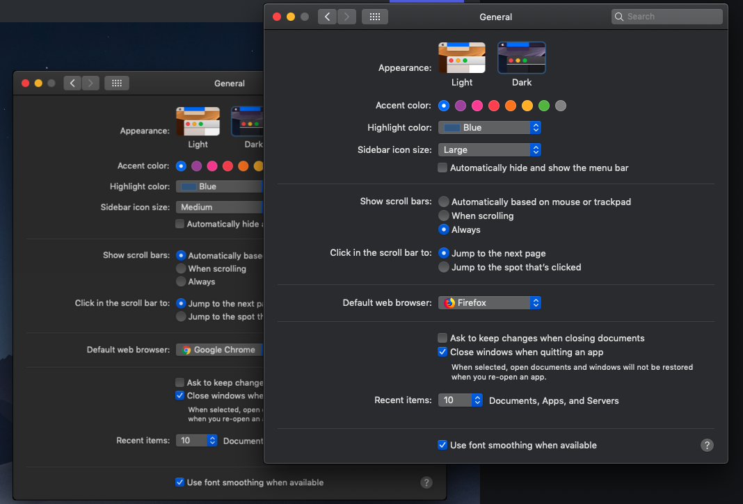This screenshot has height=504, width=743.
Task: Open Sidebar icon size Large dropdown
Action: (x=490, y=149)
